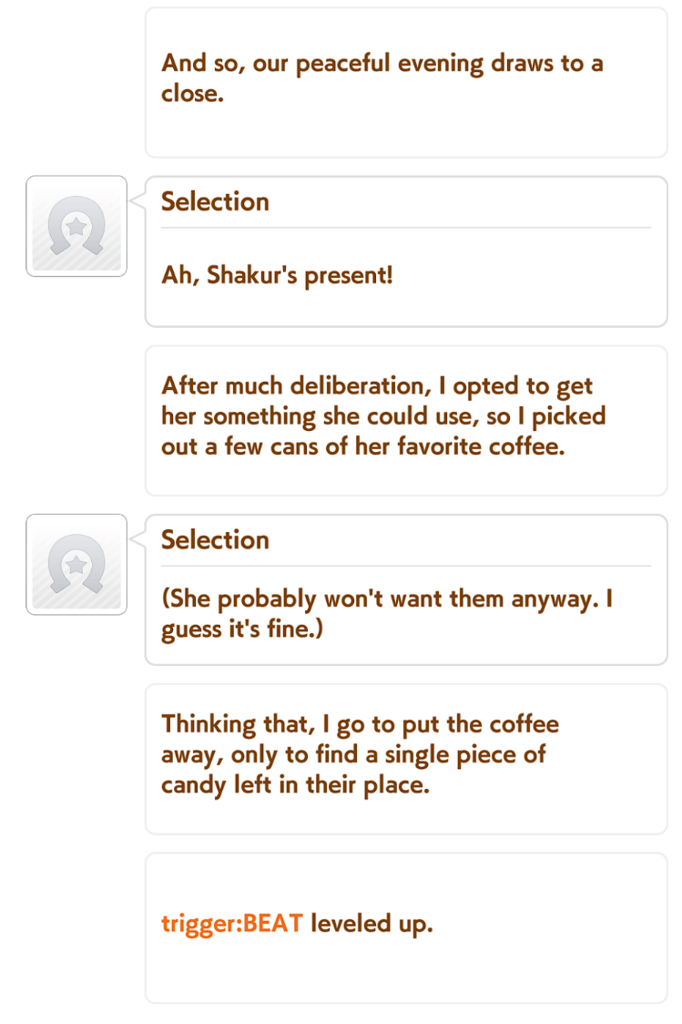Click the words "her favorite coffee."
This screenshot has height=1024, width=682.
460,446
